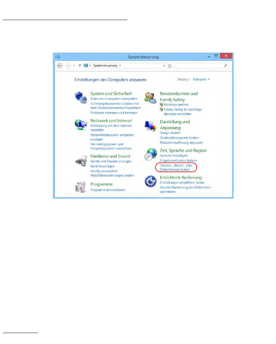Click Datums-, Uhrzeit- oder Zahlenformat ändern
Image resolution: width=276 pixels, height=344 pixels.
[176, 167]
